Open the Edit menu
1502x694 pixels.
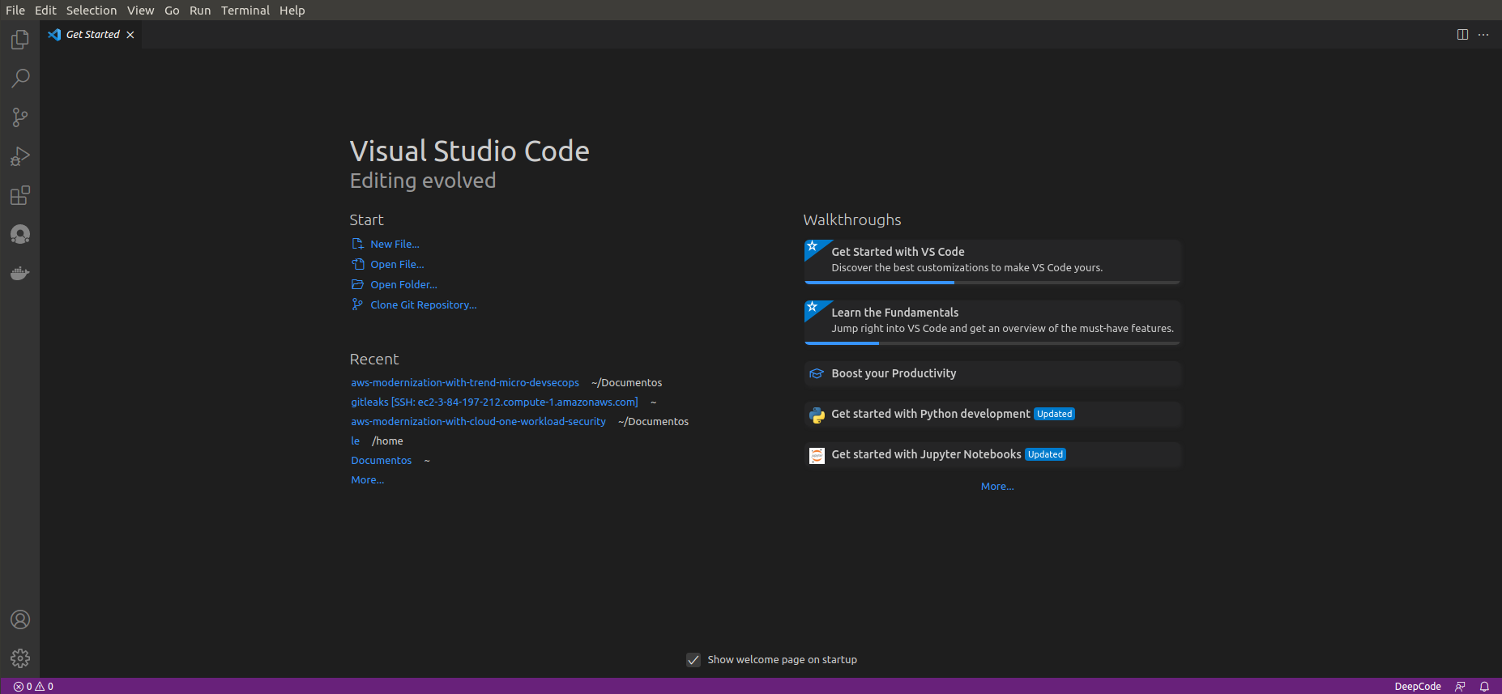pos(45,11)
